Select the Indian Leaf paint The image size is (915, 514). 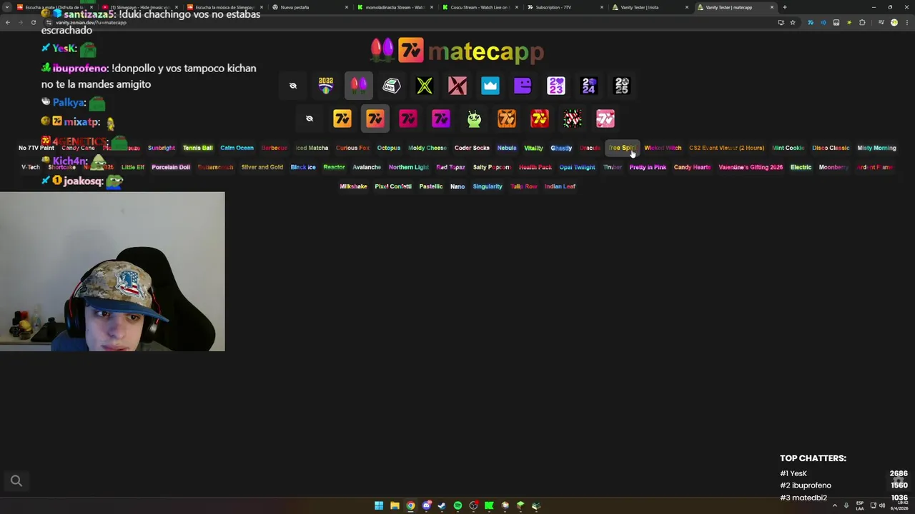click(560, 186)
